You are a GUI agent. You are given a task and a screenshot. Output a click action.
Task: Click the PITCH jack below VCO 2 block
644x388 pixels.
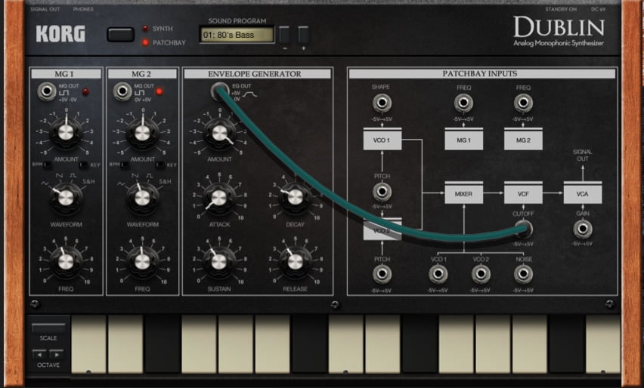(x=382, y=274)
